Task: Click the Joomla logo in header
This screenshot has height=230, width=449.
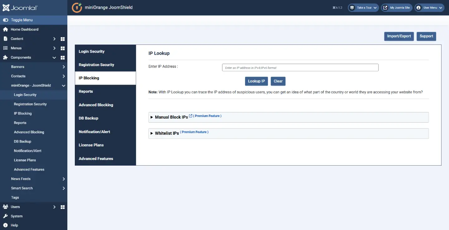Action: 20,8
